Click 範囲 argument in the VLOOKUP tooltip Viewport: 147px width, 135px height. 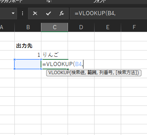pyautogui.click(x=92, y=73)
